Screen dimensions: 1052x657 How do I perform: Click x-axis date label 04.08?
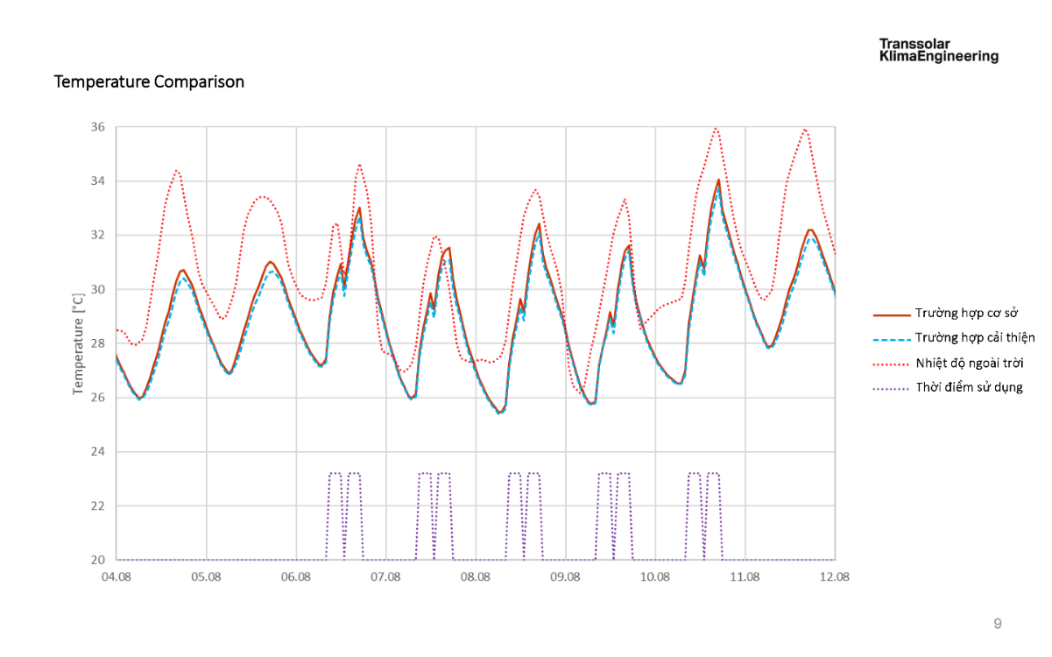click(116, 577)
